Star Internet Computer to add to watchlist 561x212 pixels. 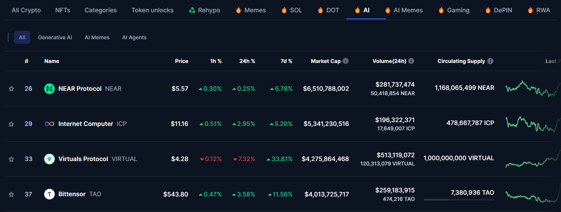[x=11, y=124]
